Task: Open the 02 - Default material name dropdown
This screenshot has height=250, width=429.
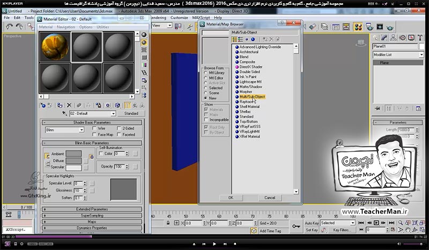Action: coord(113,113)
